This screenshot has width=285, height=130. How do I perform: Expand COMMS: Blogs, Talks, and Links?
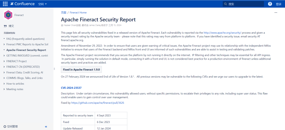4,78
